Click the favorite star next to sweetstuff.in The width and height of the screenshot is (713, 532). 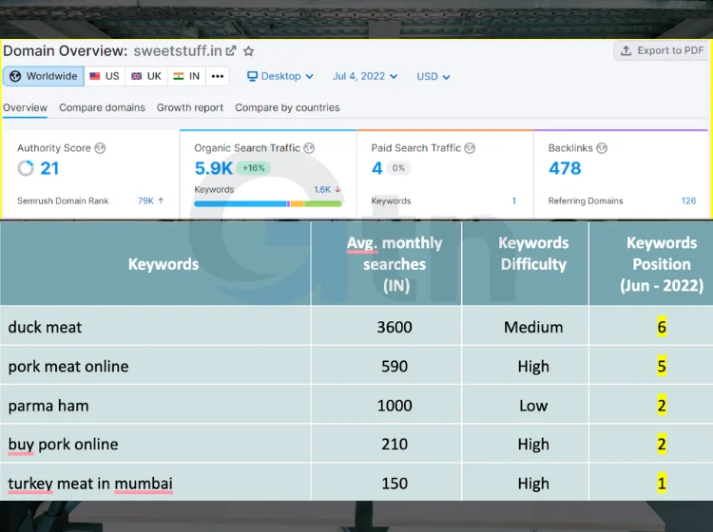coord(249,51)
